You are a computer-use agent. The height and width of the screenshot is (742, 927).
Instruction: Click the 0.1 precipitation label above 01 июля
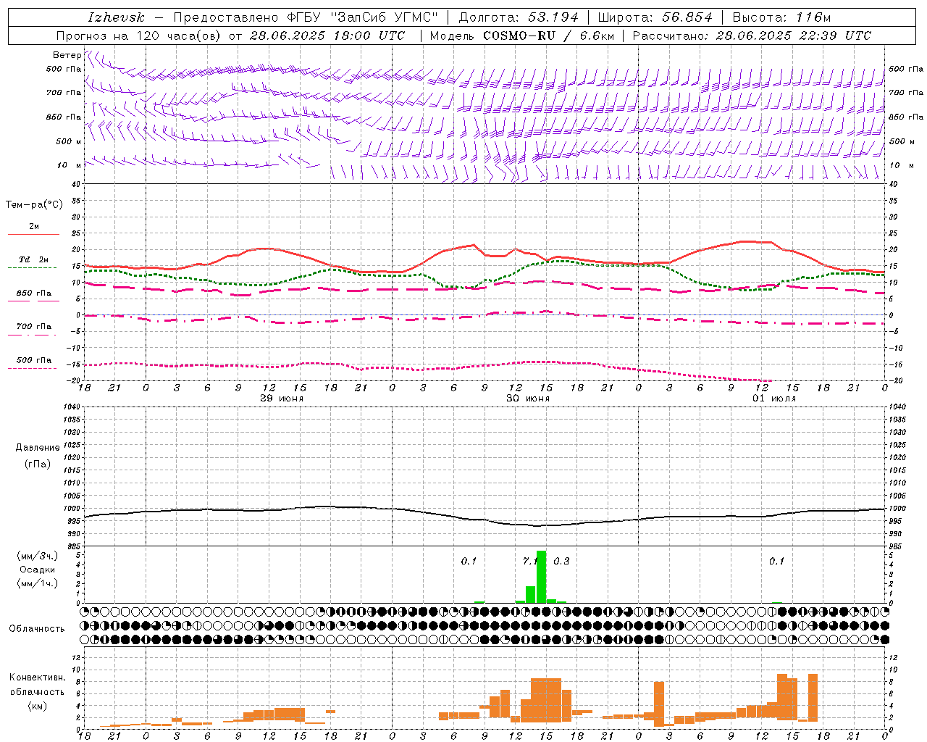point(776,561)
